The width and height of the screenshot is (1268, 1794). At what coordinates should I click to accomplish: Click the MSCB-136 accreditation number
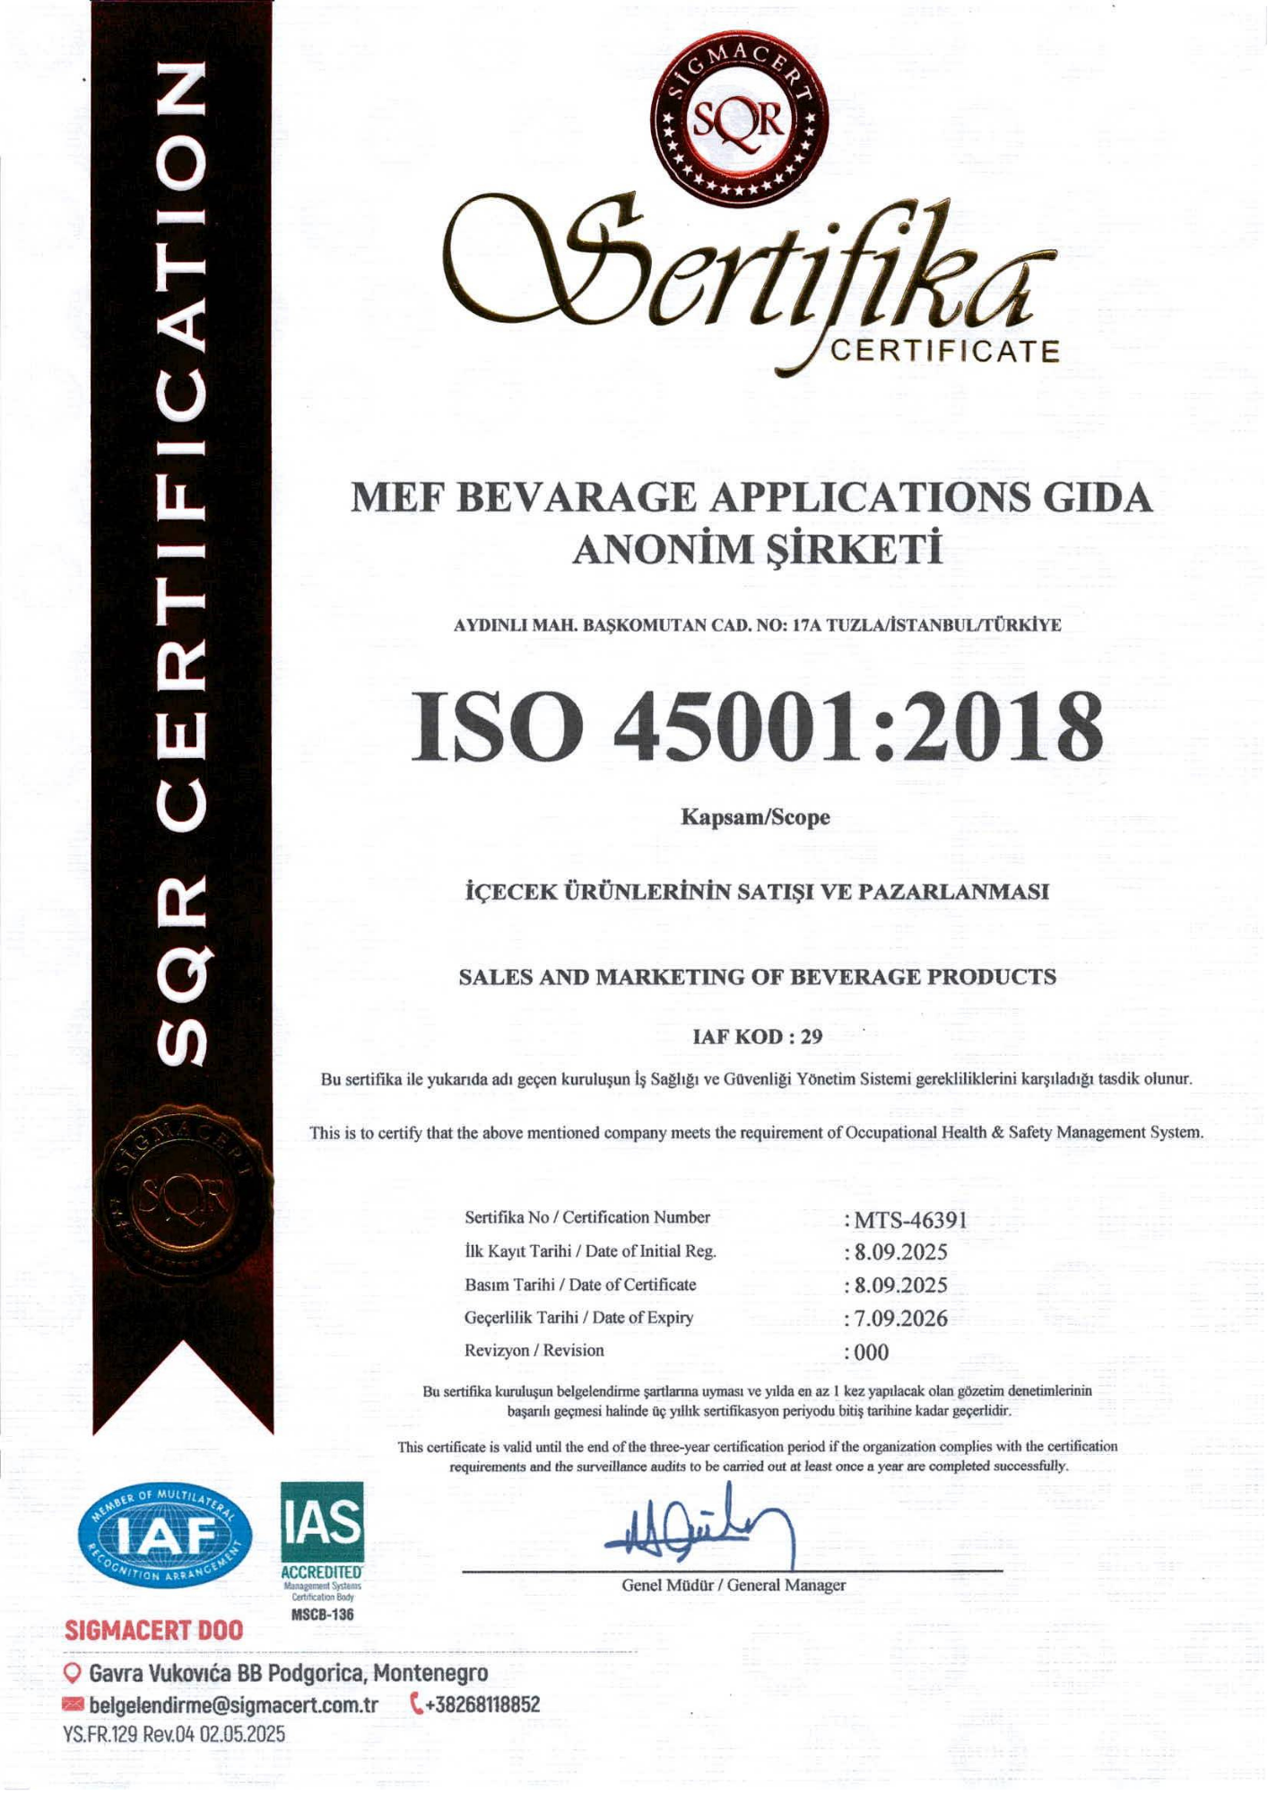coord(323,1614)
